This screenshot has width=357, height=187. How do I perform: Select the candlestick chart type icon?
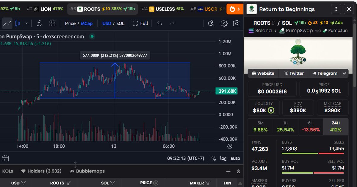[x=18, y=23]
